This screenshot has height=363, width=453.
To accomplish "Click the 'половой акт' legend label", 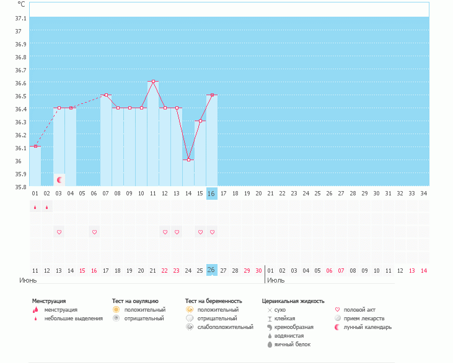I will pyautogui.click(x=359, y=310).
